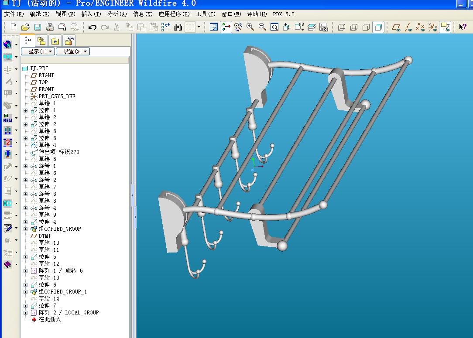This screenshot has width=473, height=338.
Task: Switch display to no hidden line mode
Action: [x=366, y=27]
